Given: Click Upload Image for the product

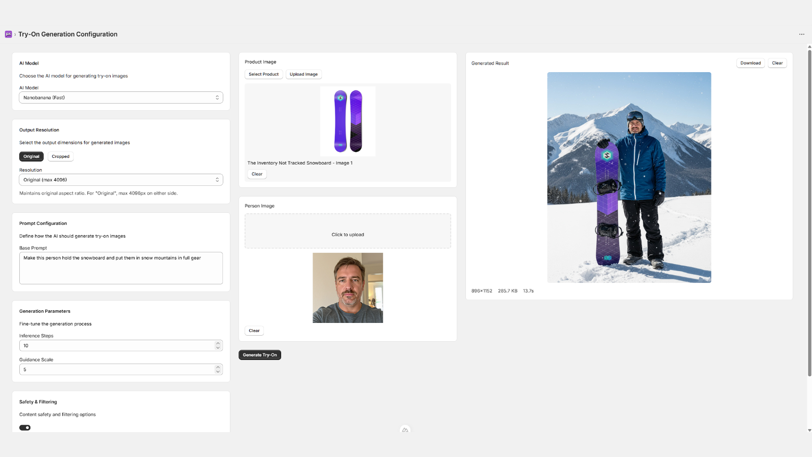Looking at the screenshot, I should (303, 74).
